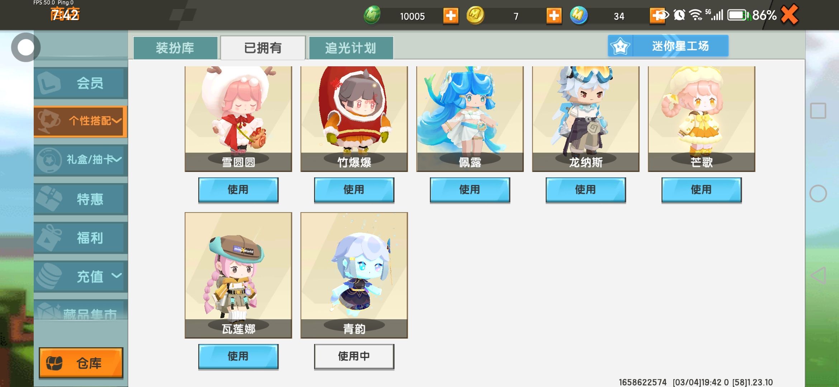Viewport: 839px width, 387px height.
Task: Expand the 礼盒/抽卡 category chevron
Action: tap(117, 159)
